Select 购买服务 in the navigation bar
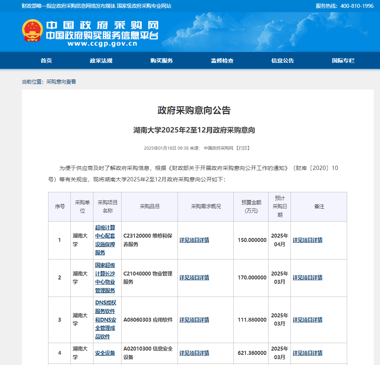This screenshot has width=380, height=365. [x=161, y=61]
